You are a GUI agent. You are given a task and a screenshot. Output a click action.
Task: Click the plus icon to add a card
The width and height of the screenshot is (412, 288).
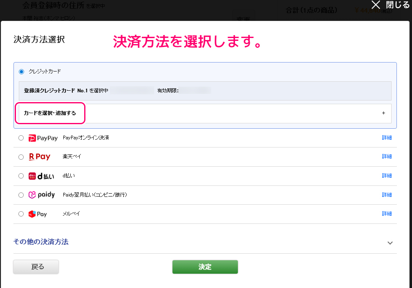coord(383,113)
